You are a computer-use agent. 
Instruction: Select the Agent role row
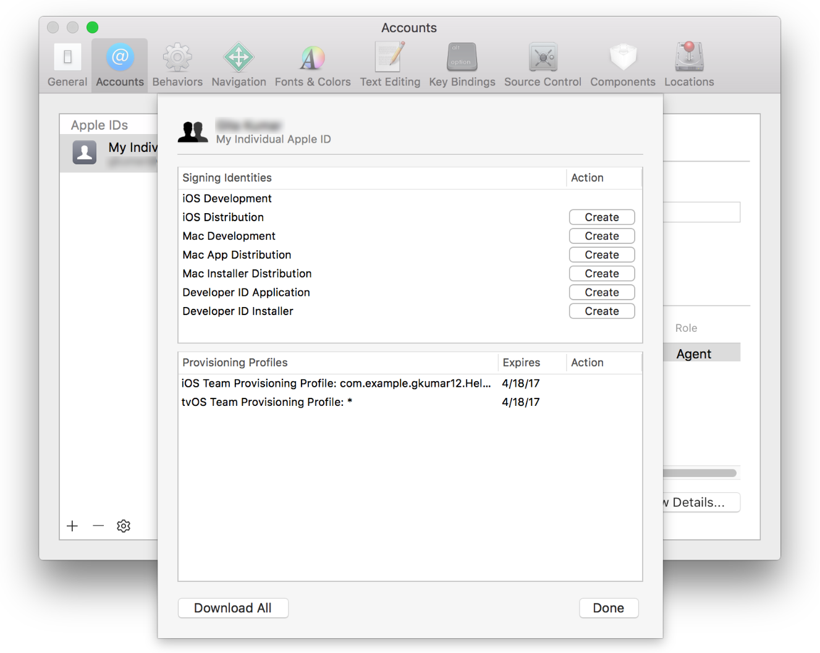702,353
